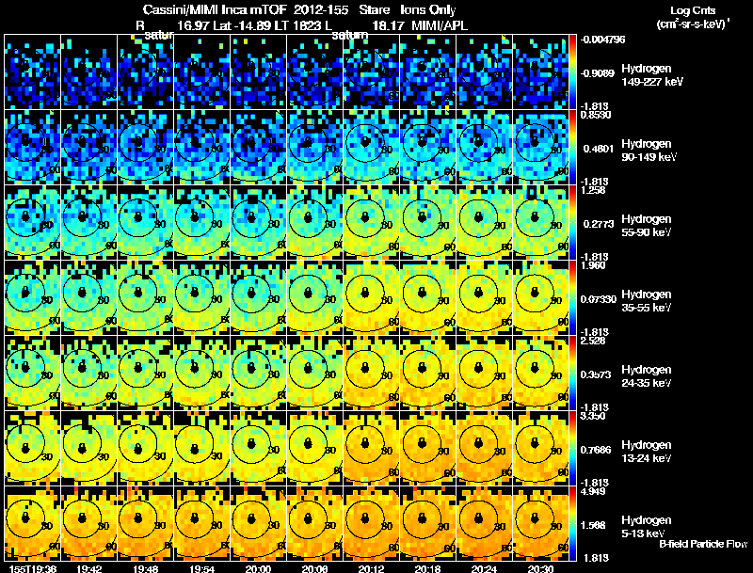Image resolution: width=753 pixels, height=573 pixels.
Task: Select the 19:54 time label
Action: tap(201, 568)
